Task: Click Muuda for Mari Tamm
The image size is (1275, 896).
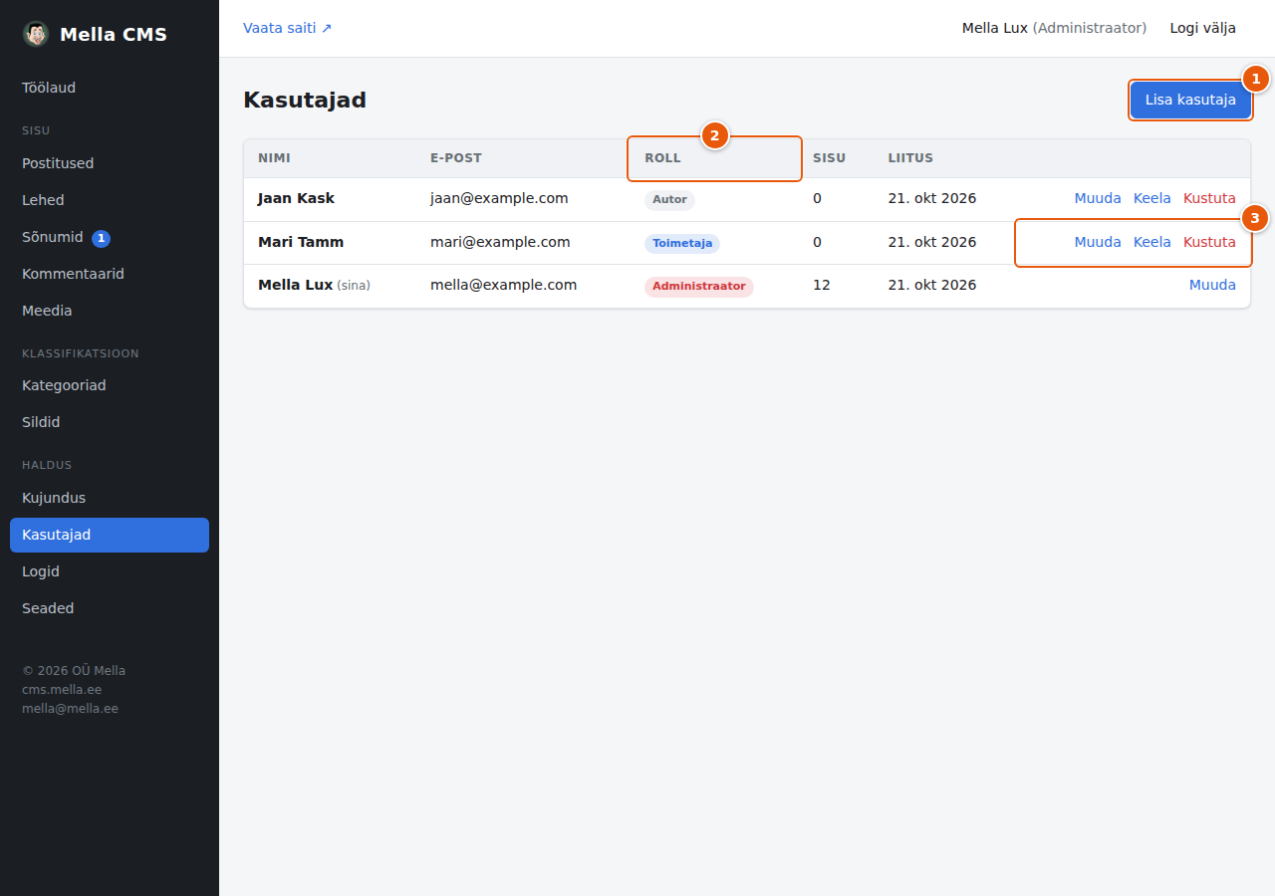Action: pyautogui.click(x=1098, y=242)
